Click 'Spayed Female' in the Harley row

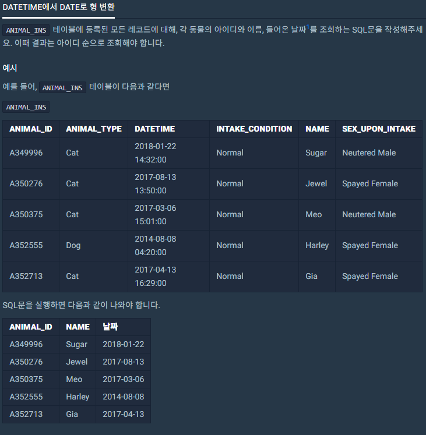click(x=370, y=246)
